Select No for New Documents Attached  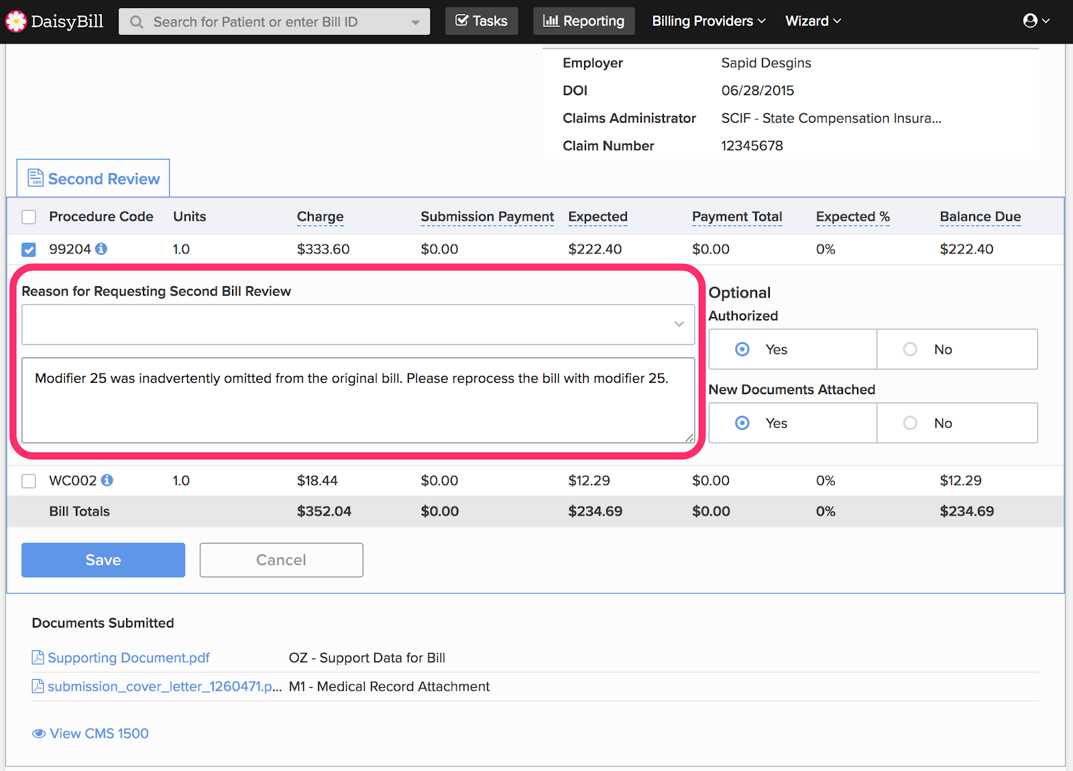pyautogui.click(x=910, y=423)
